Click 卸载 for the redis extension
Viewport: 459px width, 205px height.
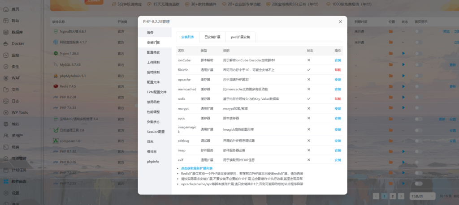338,98
